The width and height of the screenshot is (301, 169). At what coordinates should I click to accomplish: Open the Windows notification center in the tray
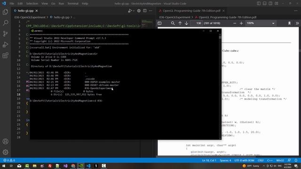[296, 166]
